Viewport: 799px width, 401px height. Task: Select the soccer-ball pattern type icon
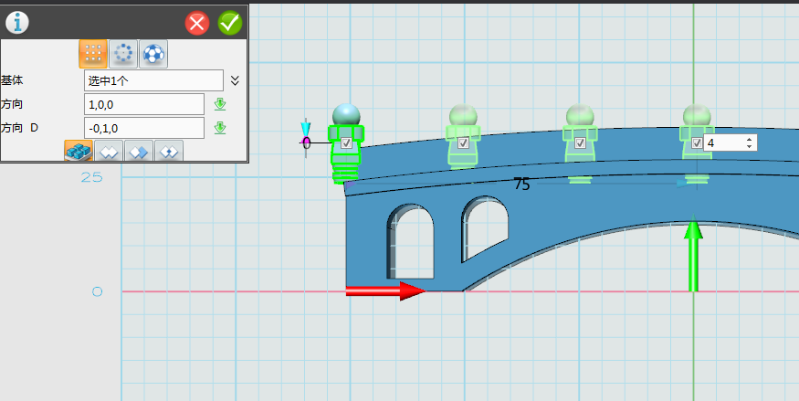pos(153,55)
